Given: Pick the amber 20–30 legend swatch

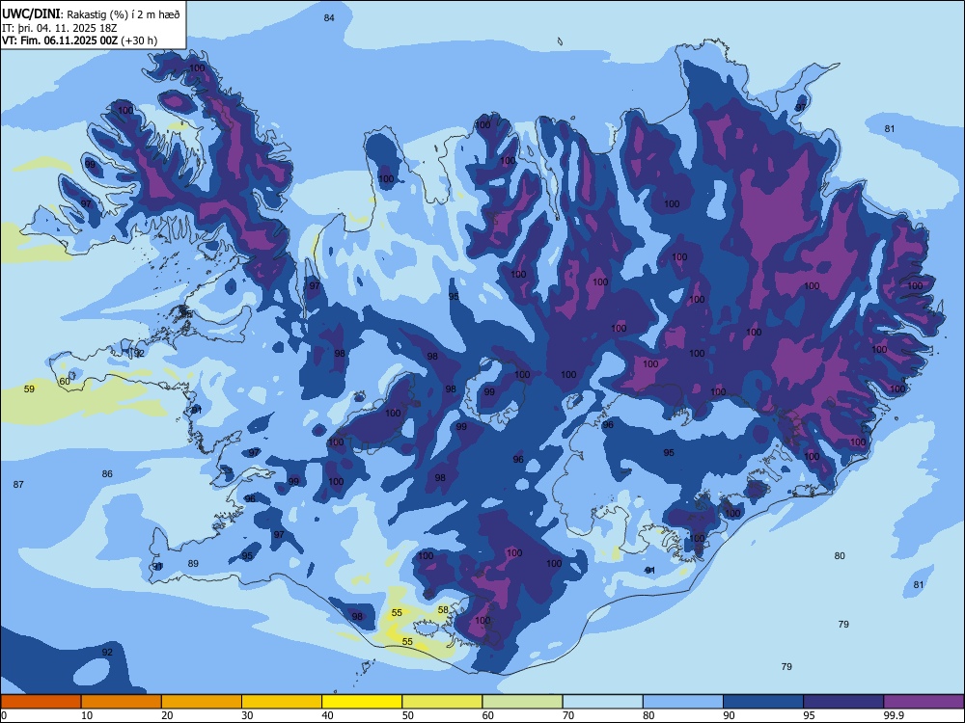Looking at the screenshot, I should coord(202,702).
